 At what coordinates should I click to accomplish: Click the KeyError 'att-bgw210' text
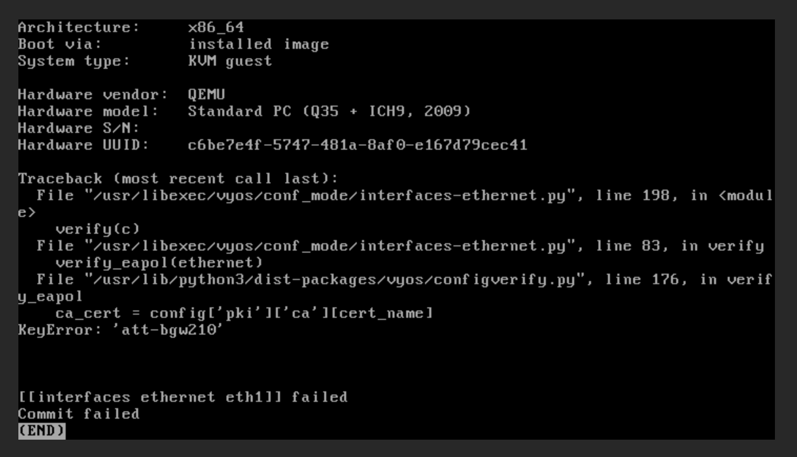click(120, 330)
